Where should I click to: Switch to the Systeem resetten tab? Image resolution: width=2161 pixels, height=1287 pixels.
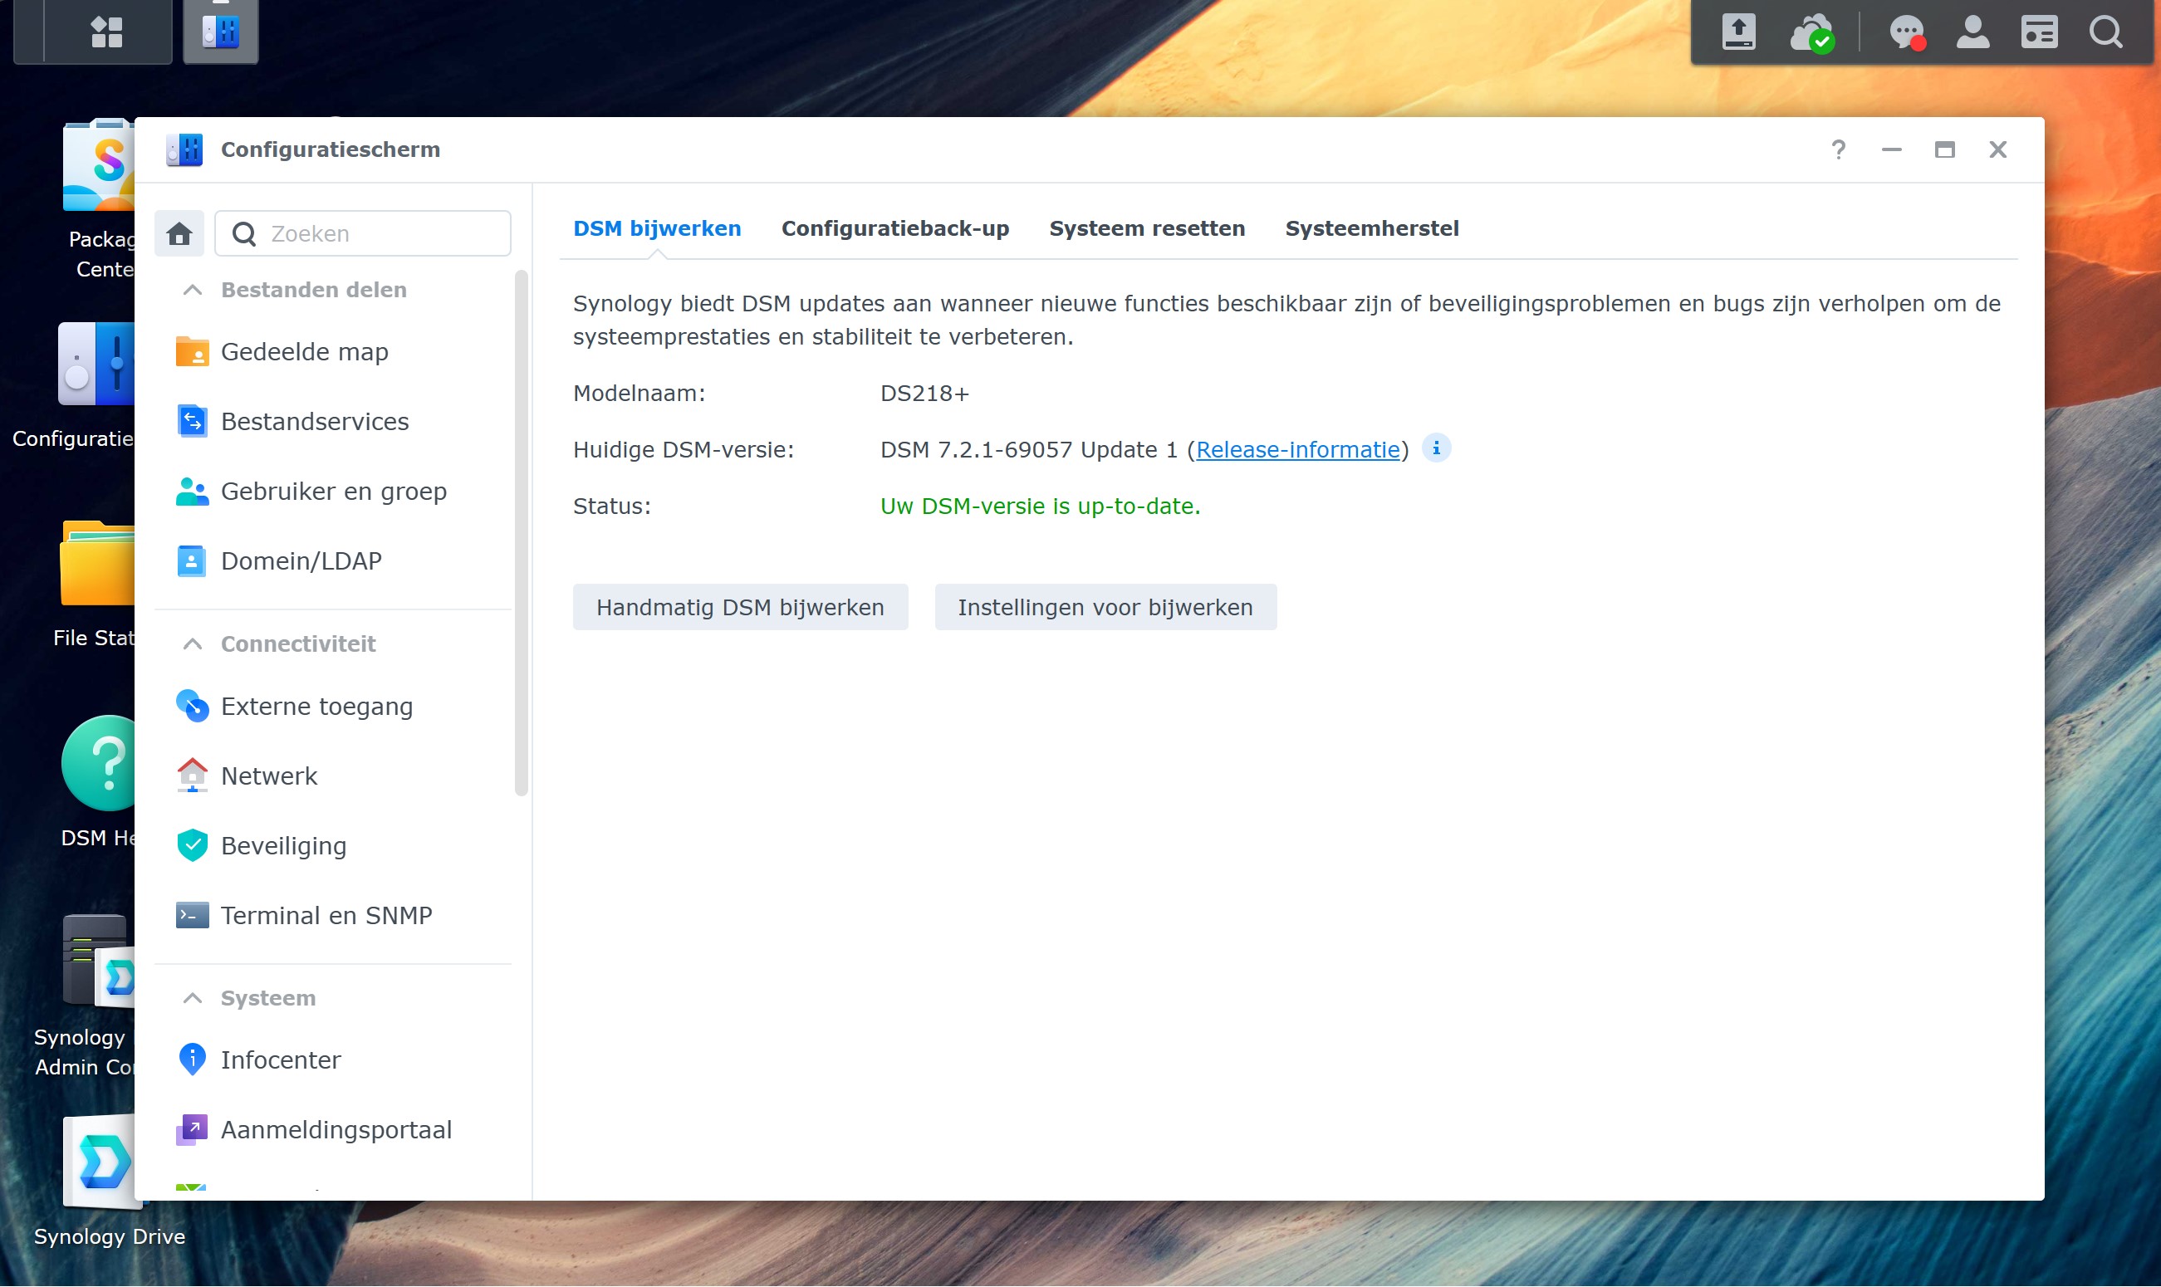(x=1146, y=228)
